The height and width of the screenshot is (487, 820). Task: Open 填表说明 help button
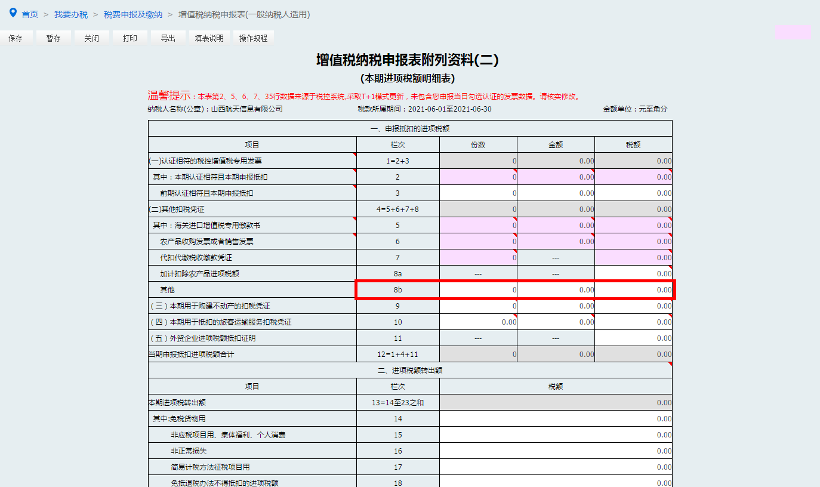coord(209,38)
